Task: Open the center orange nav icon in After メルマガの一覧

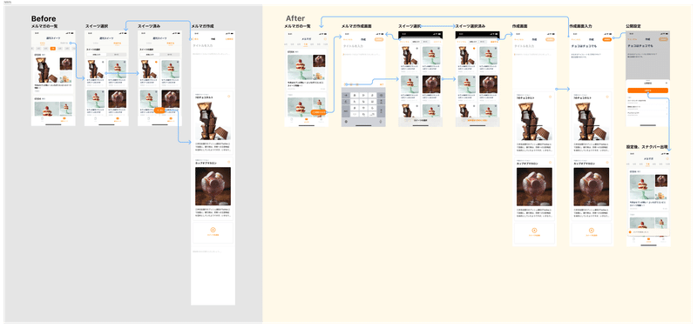Action: coord(307,119)
